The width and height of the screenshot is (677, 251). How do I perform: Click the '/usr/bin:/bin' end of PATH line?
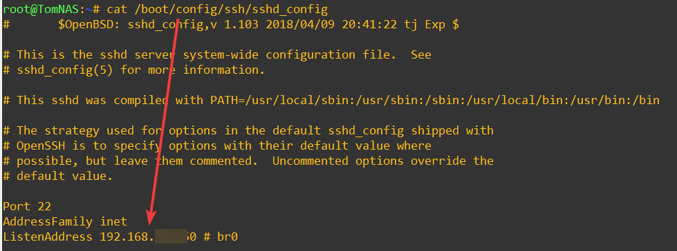point(615,100)
